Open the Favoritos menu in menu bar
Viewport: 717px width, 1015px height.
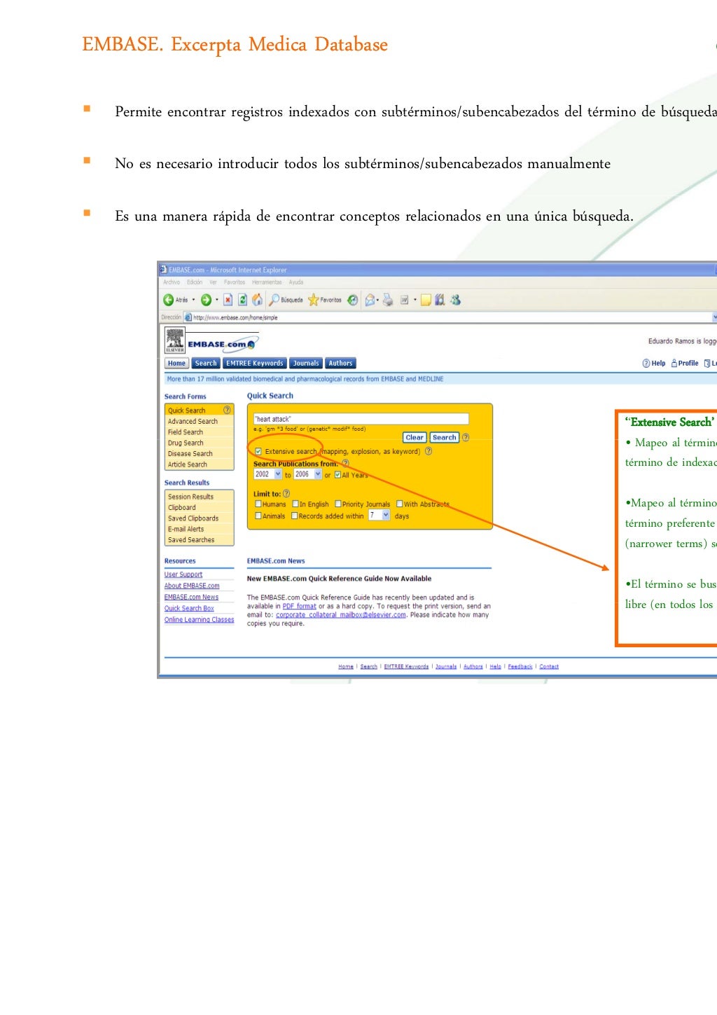pyautogui.click(x=235, y=282)
